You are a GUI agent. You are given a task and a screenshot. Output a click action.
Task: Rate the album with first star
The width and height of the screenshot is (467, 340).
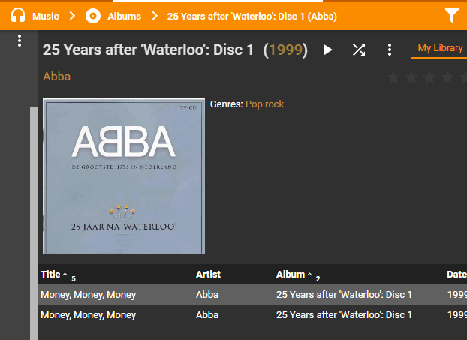tap(393, 77)
